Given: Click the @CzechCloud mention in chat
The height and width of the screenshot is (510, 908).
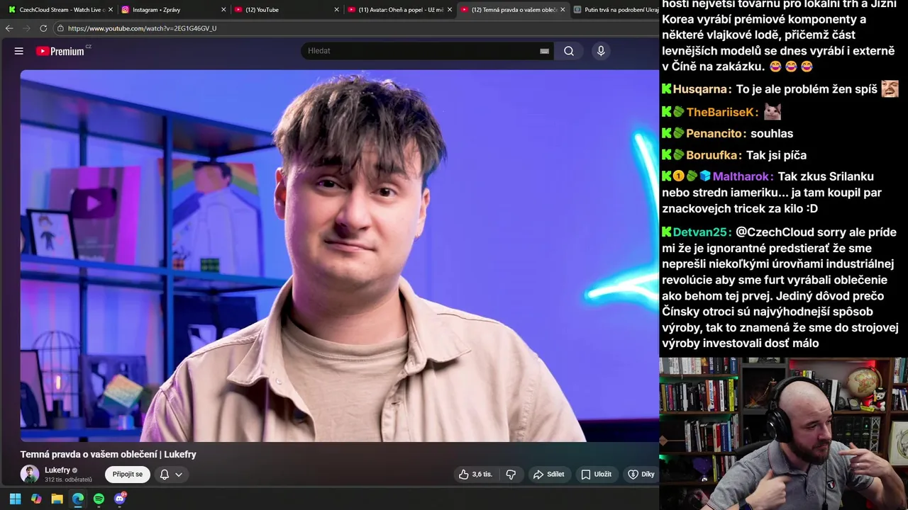Looking at the screenshot, I should point(775,232).
